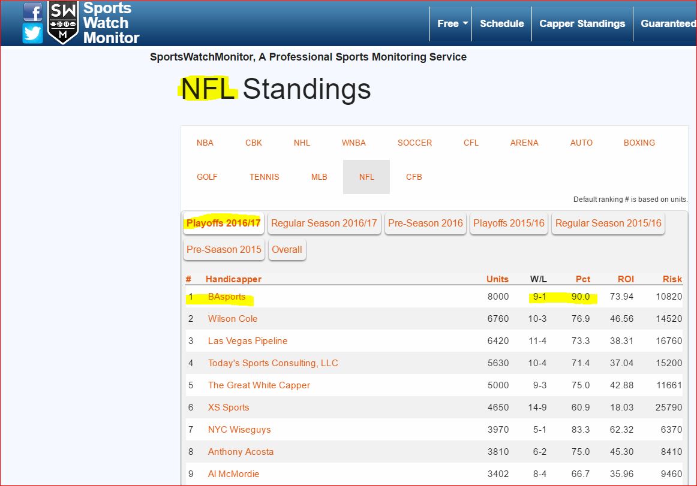Sort by ROI column header
Viewport: 697px width, 486px height.
coord(626,279)
